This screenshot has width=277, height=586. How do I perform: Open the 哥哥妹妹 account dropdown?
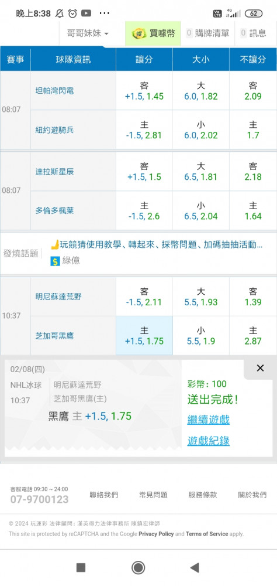click(88, 33)
